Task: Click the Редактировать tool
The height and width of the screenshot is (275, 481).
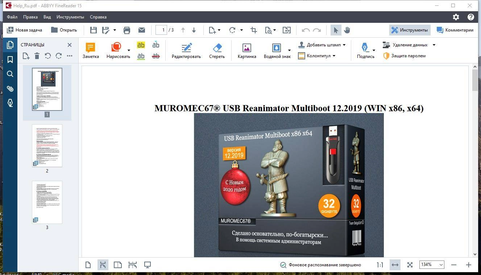Action: [x=186, y=50]
